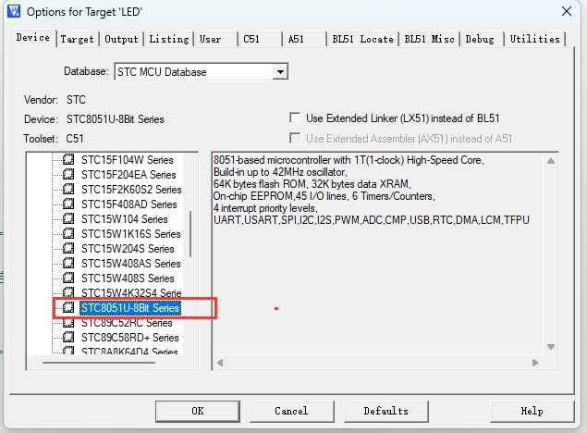Select STC15W4K32S4 Series device
587x433 pixels.
(131, 292)
